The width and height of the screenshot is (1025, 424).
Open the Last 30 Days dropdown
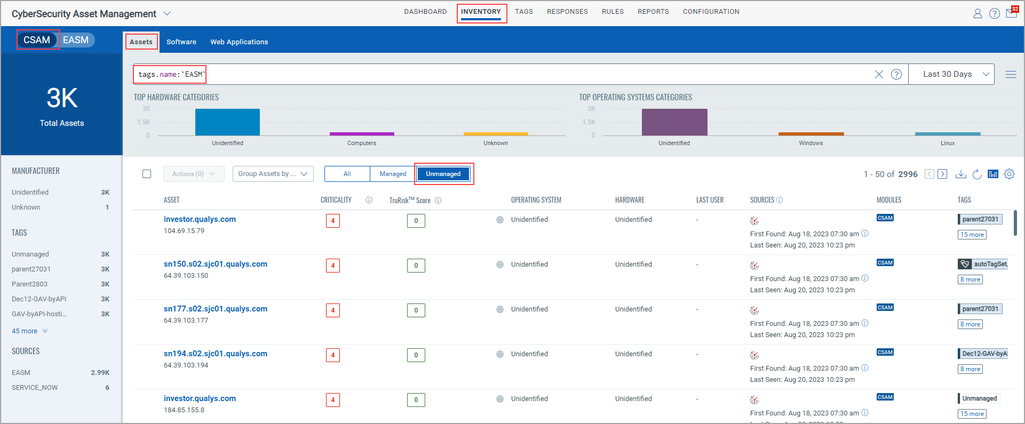pyautogui.click(x=955, y=74)
